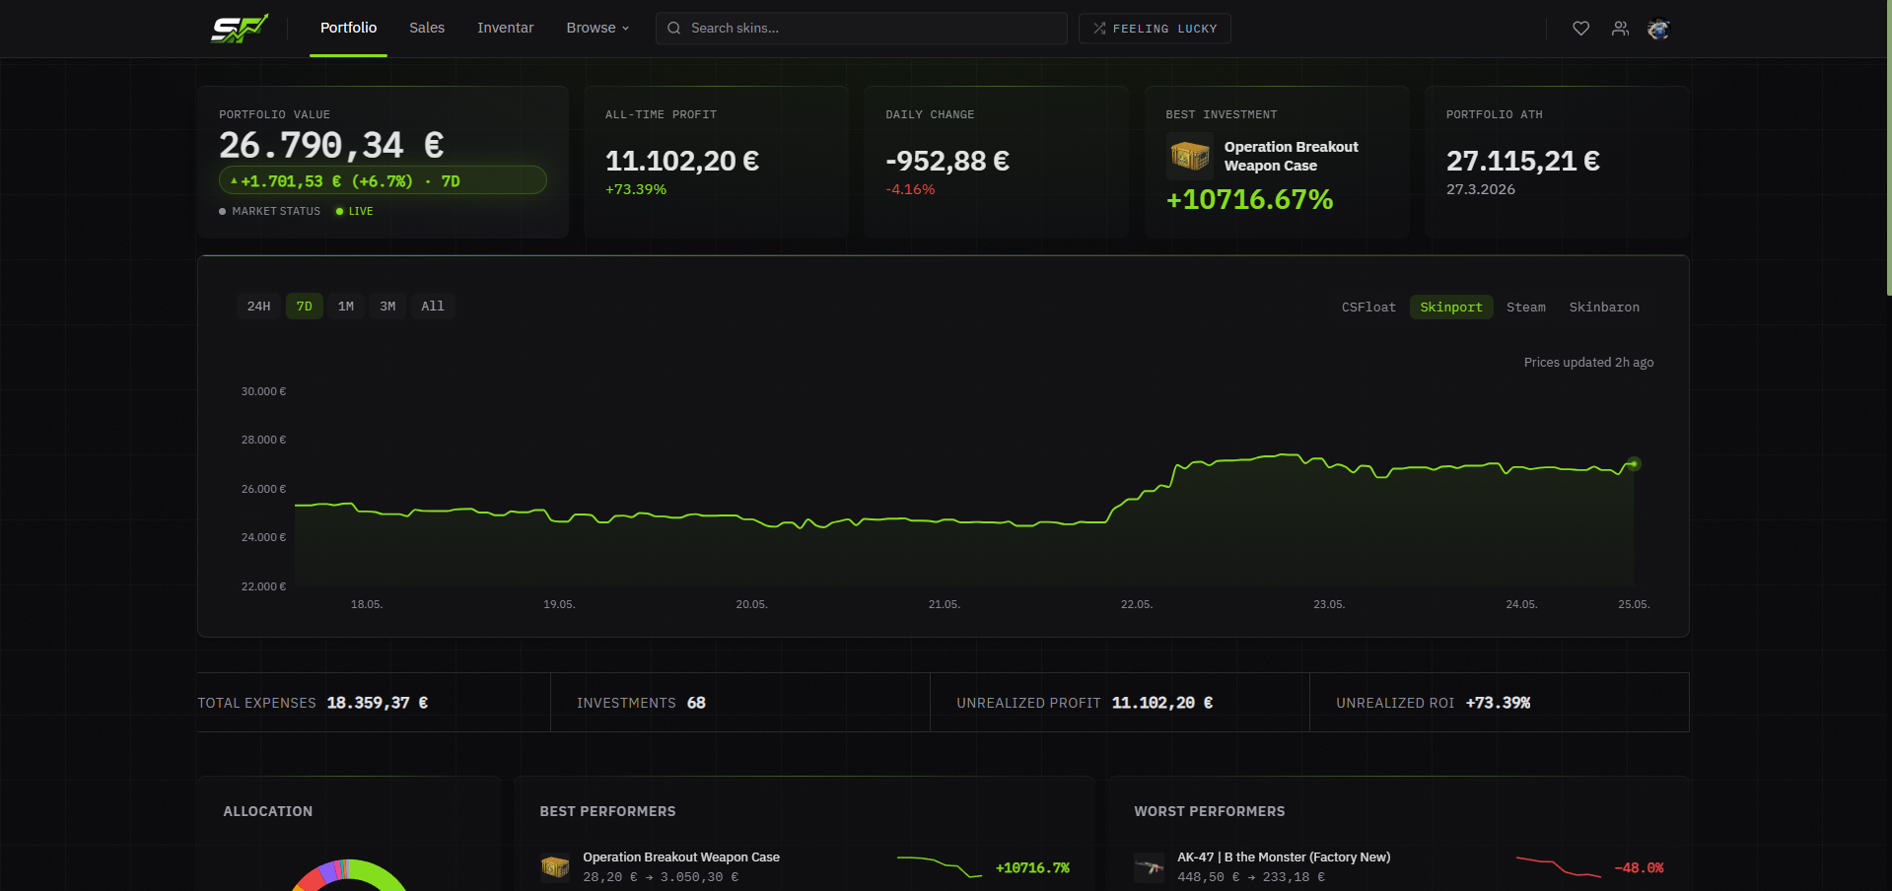
Task: Click the Feeling Lucky button
Action: point(1155,29)
